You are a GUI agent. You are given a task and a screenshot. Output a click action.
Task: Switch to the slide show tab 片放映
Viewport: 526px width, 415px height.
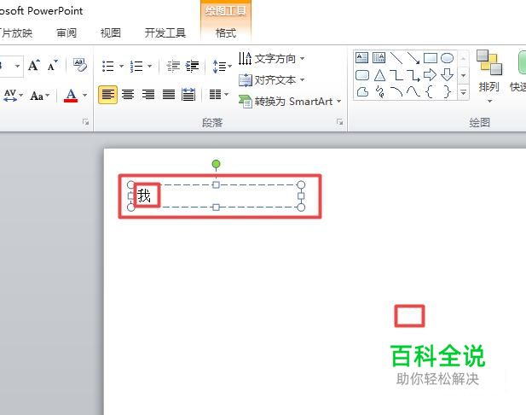click(x=15, y=33)
